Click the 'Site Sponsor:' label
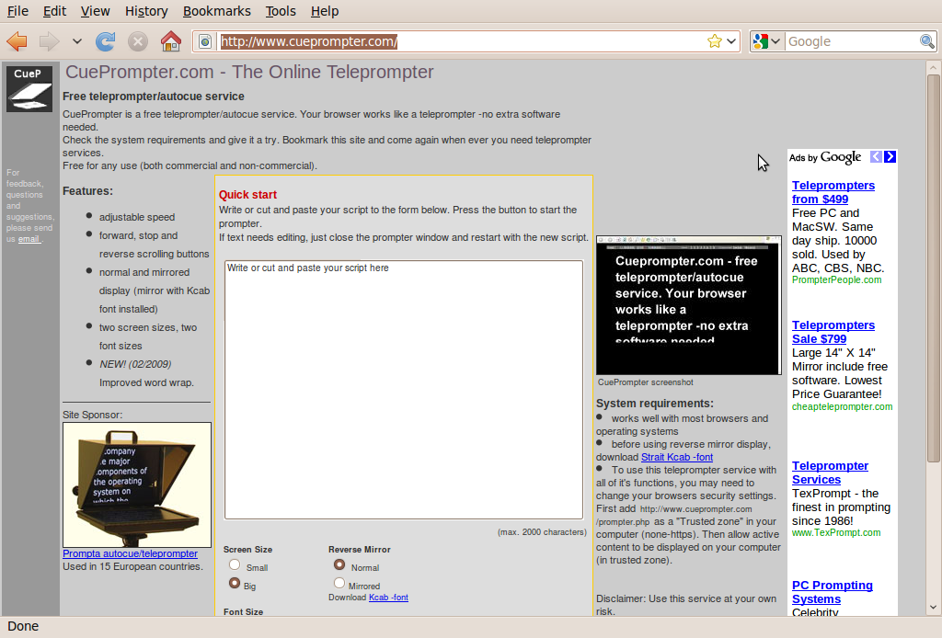942x638 pixels. point(93,415)
